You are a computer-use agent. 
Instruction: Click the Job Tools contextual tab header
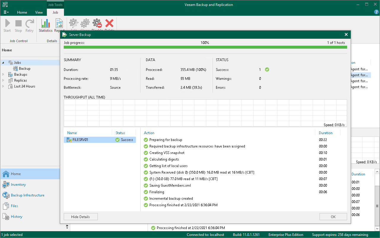[55, 4]
